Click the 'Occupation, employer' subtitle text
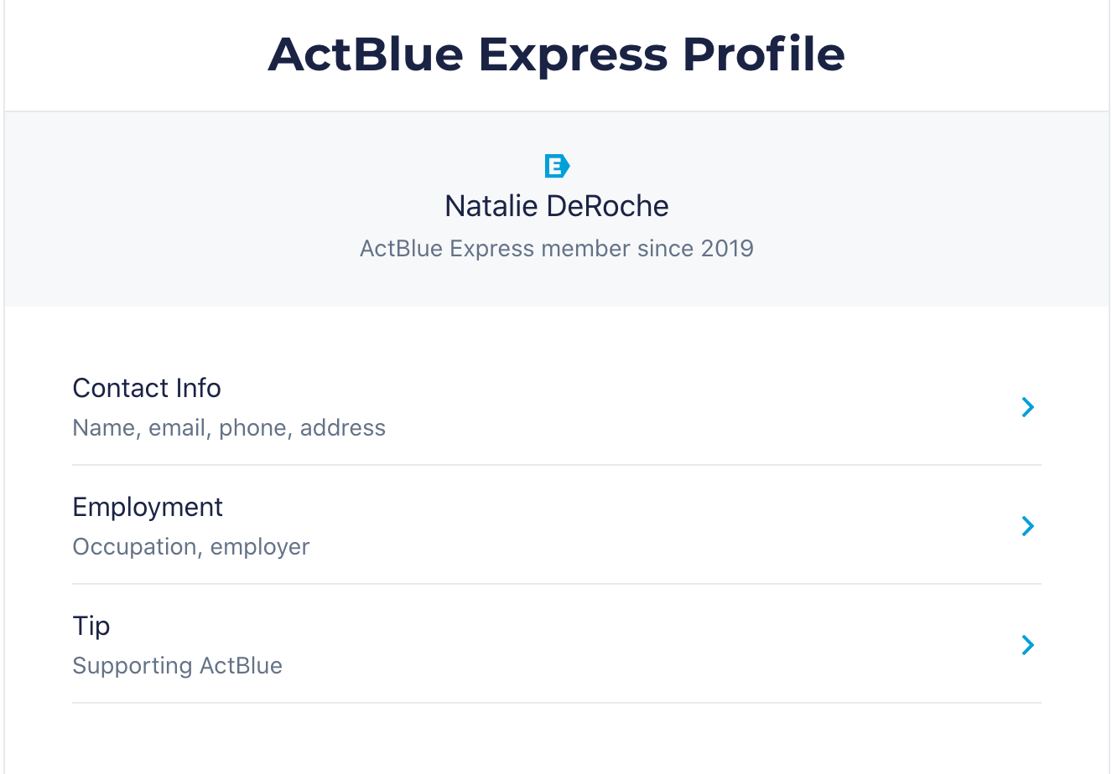Image resolution: width=1112 pixels, height=774 pixels. tap(191, 547)
